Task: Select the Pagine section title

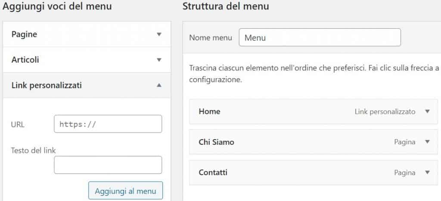Action: [24, 34]
